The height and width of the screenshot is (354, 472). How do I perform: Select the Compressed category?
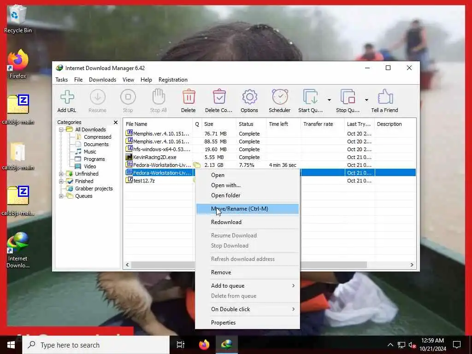(x=97, y=137)
